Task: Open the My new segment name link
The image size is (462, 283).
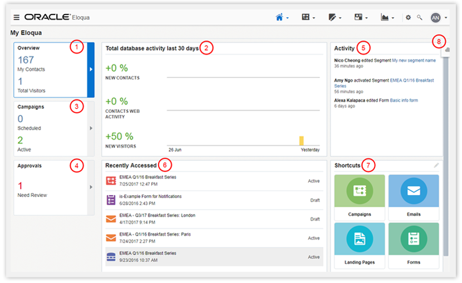Action: tap(414, 60)
